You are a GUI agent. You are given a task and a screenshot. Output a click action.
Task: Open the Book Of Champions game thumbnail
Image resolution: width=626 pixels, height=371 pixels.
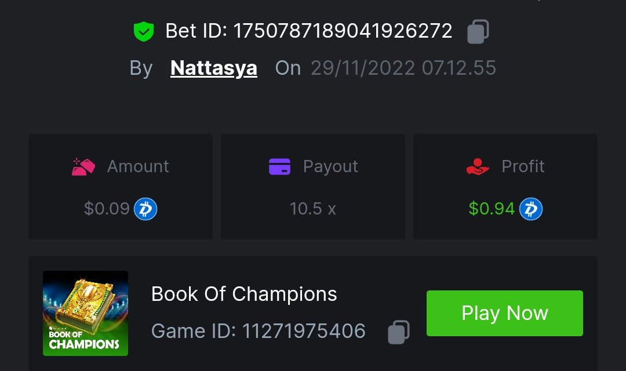click(x=85, y=313)
